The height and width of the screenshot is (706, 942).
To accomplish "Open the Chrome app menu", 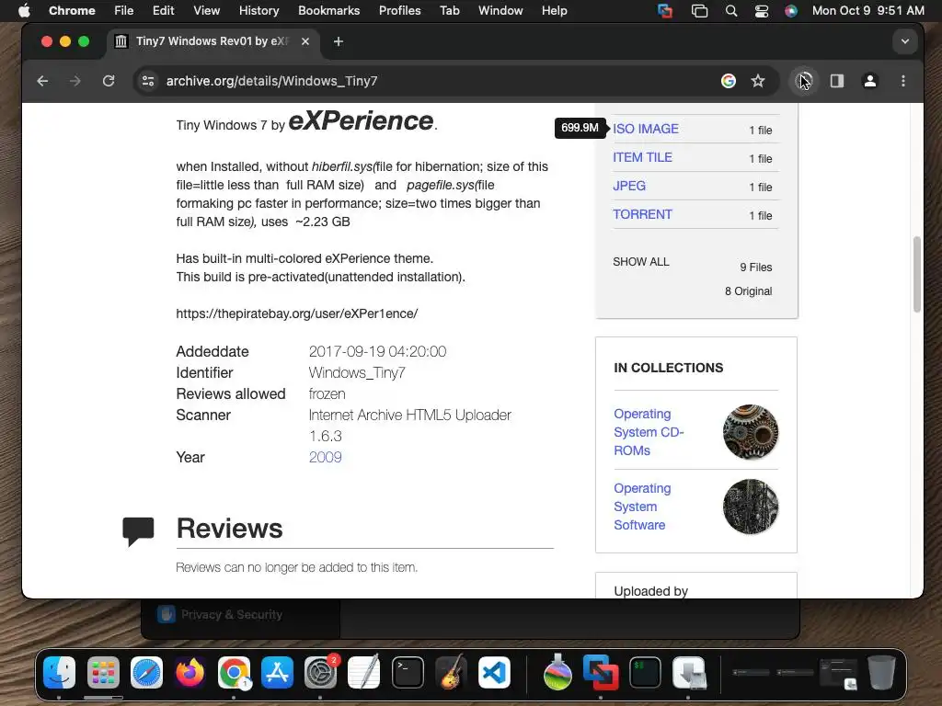I will [72, 11].
